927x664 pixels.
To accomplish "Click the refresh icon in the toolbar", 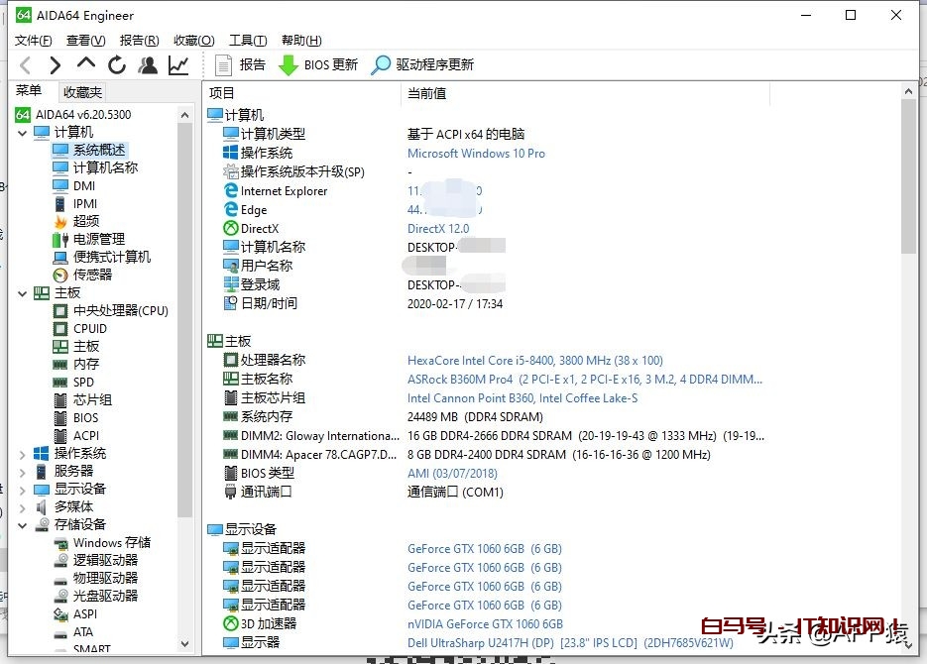I will pos(115,65).
